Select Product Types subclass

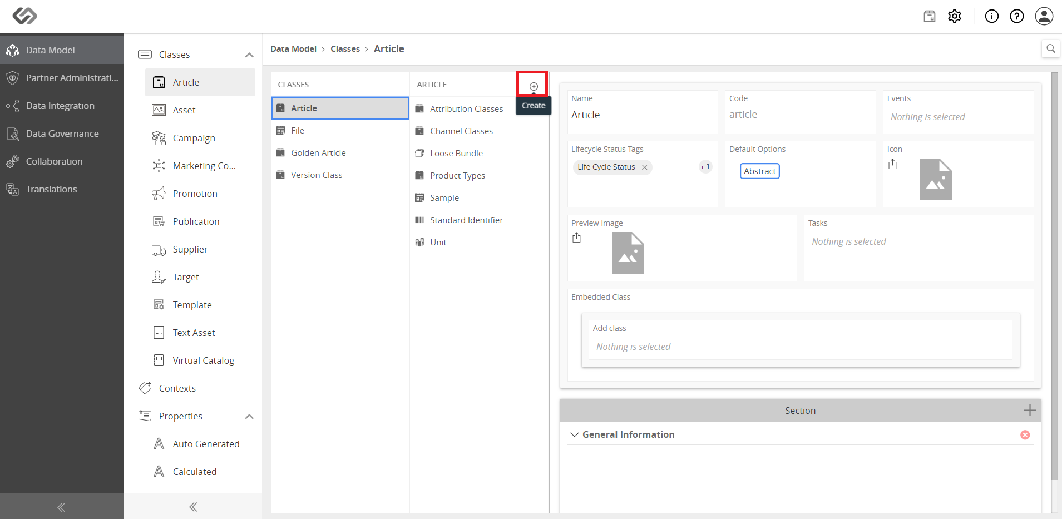[x=479, y=175]
